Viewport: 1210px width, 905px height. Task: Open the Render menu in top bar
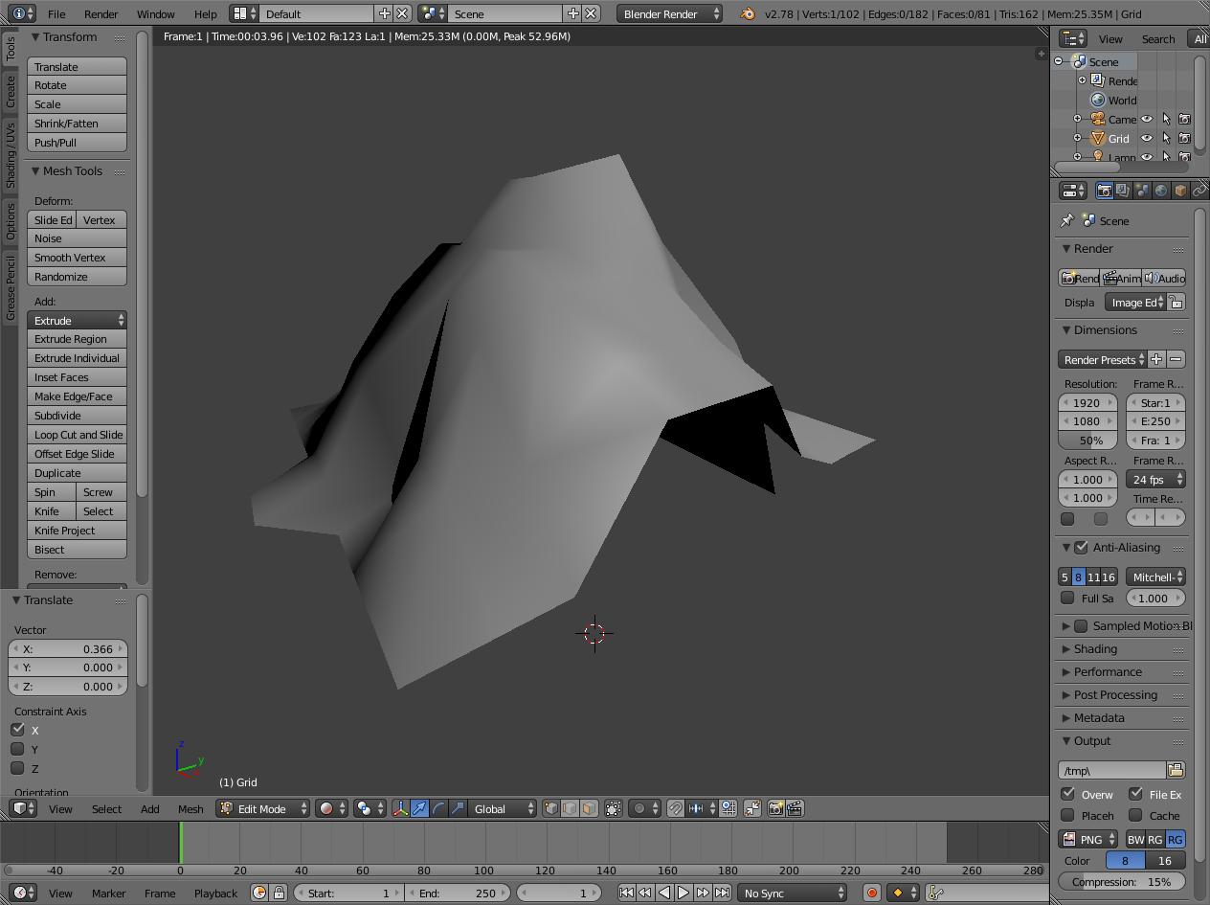point(101,13)
